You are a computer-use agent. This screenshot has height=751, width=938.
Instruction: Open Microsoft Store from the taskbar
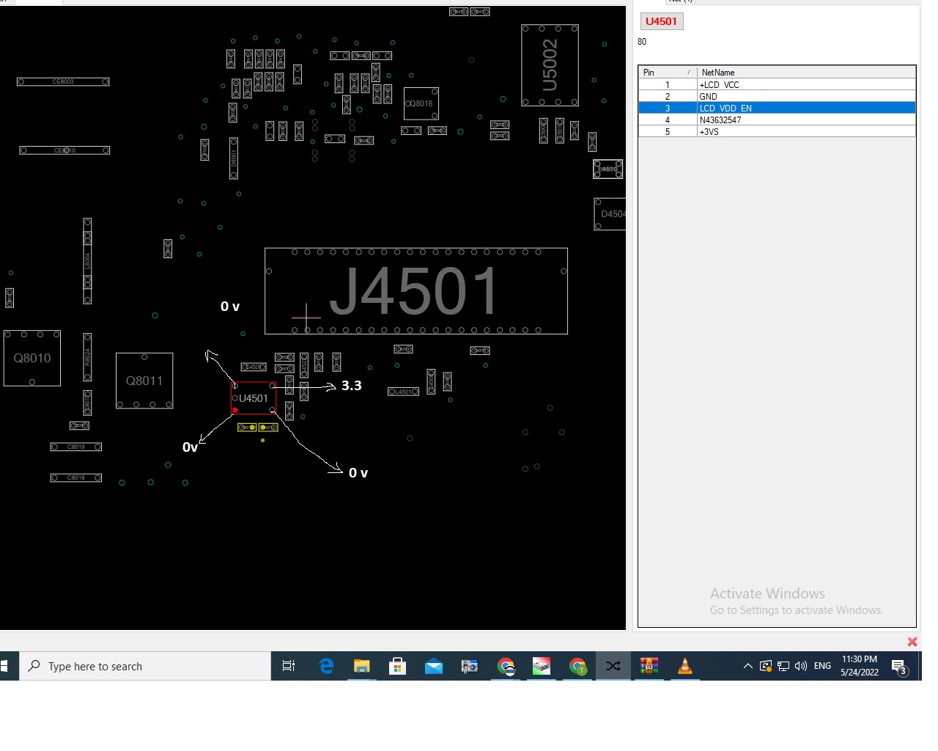tap(398, 666)
